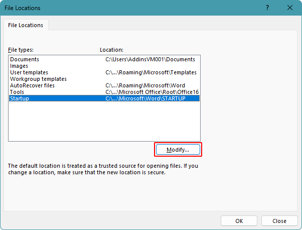
Task: Click the Microsoft Office\Root\Office16 path
Action: pos(152,92)
